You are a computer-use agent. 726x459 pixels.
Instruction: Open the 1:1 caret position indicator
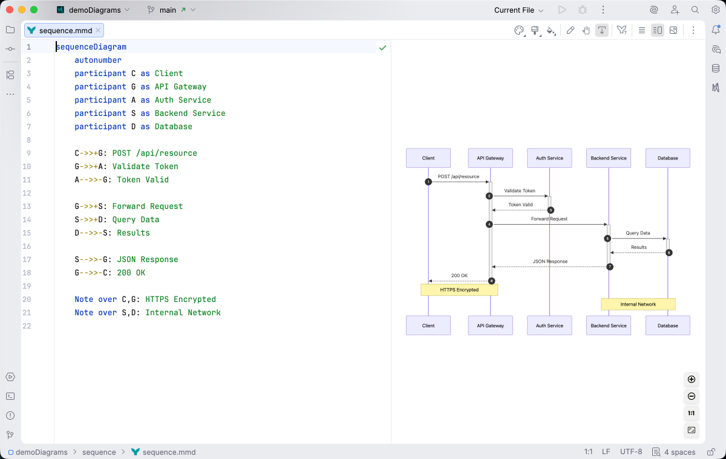(588, 452)
